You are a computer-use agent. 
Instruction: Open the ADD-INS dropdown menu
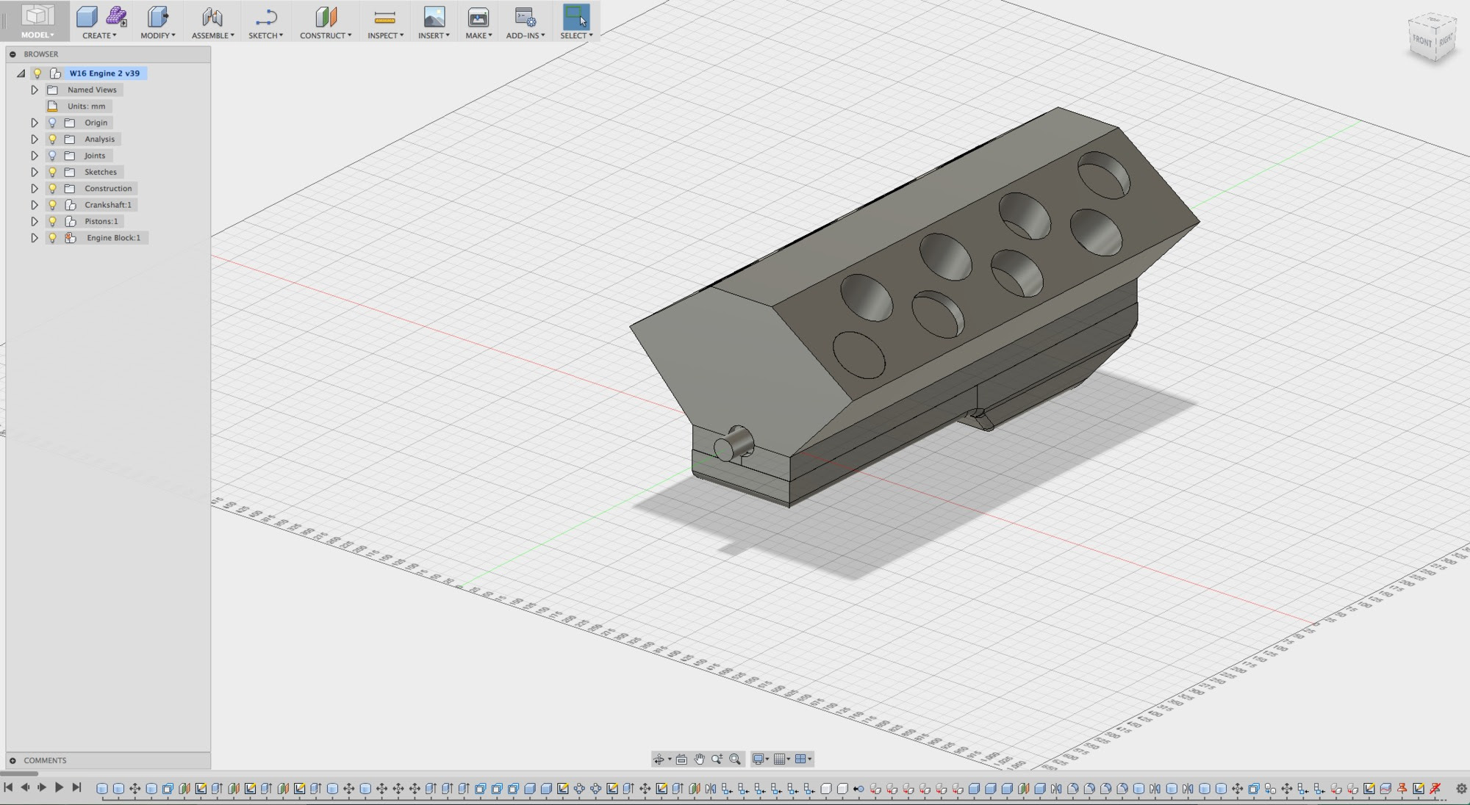pos(526,35)
